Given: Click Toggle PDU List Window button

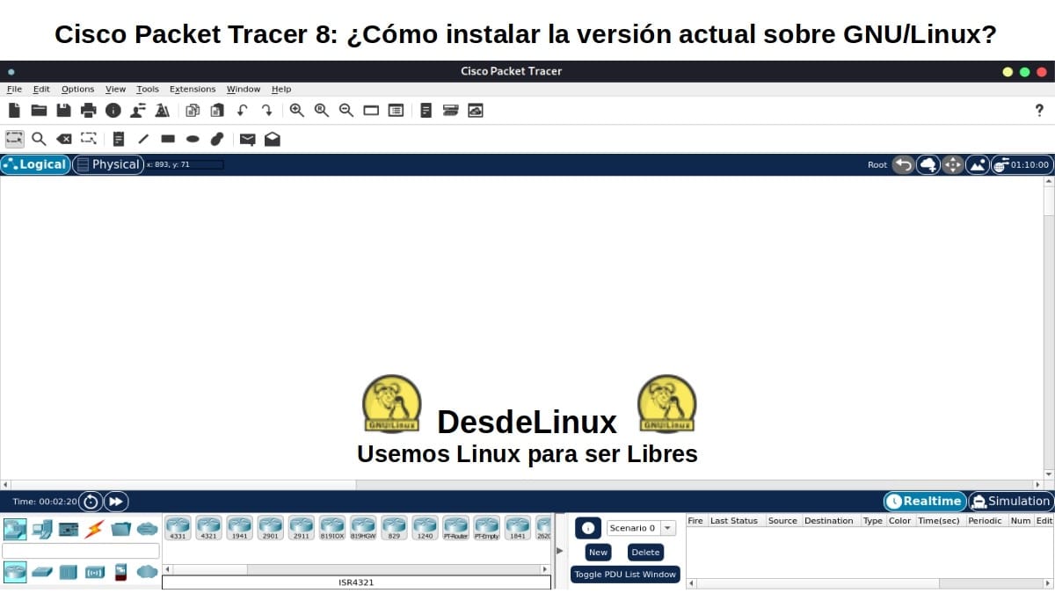Looking at the screenshot, I should (x=625, y=575).
